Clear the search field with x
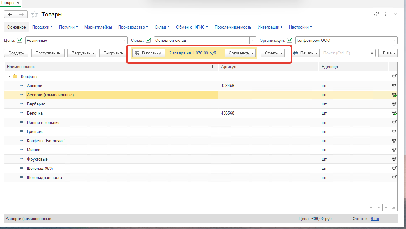 click(x=372, y=53)
